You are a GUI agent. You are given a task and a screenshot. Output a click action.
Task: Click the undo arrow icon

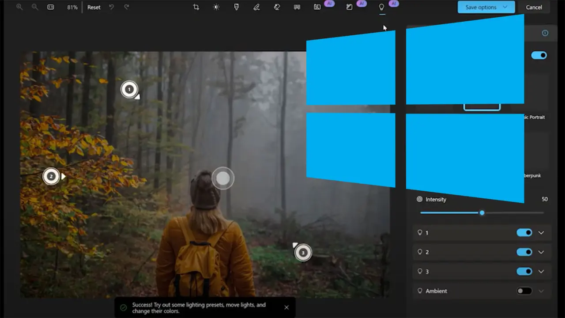112,7
